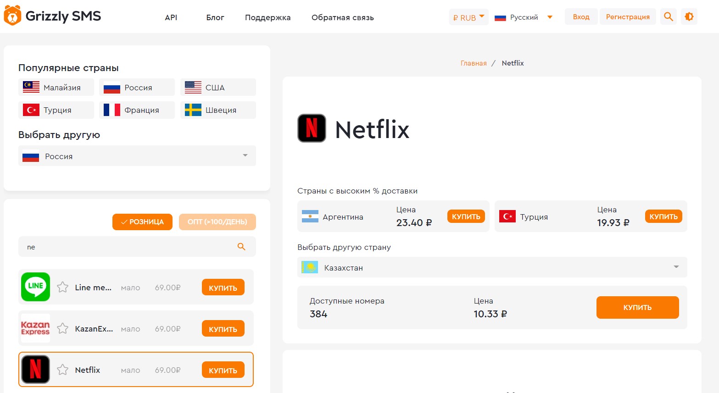Favorite Netflix with star icon
The image size is (719, 393).
pos(63,370)
